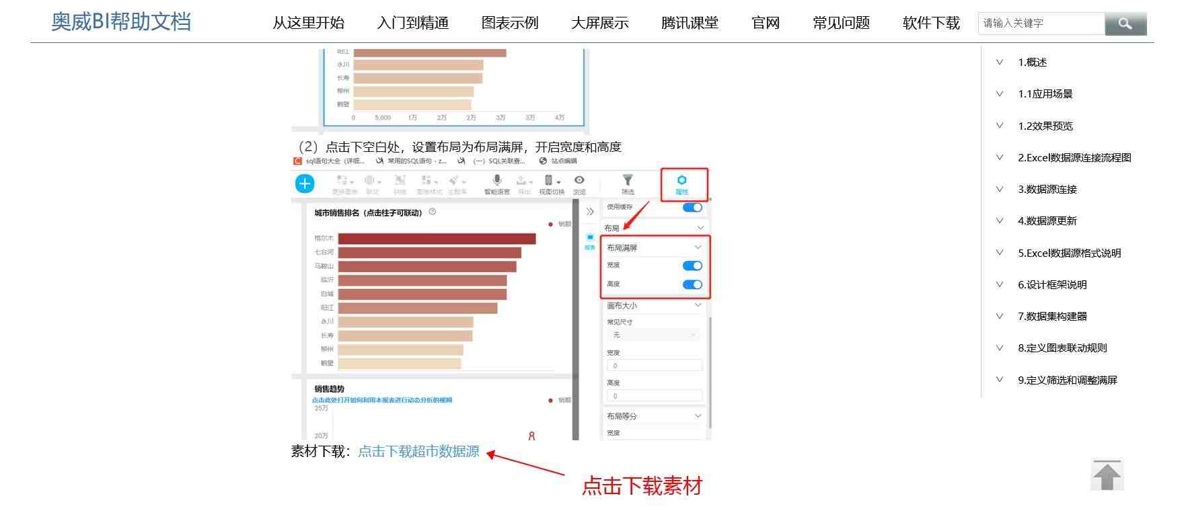Open the 从这里开始 nav menu

tap(308, 23)
